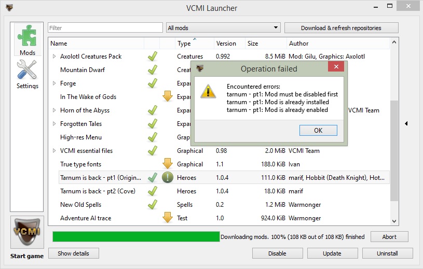Toggle enabled checkmark for New Old Spells
The width and height of the screenshot is (423, 269).
click(x=152, y=205)
